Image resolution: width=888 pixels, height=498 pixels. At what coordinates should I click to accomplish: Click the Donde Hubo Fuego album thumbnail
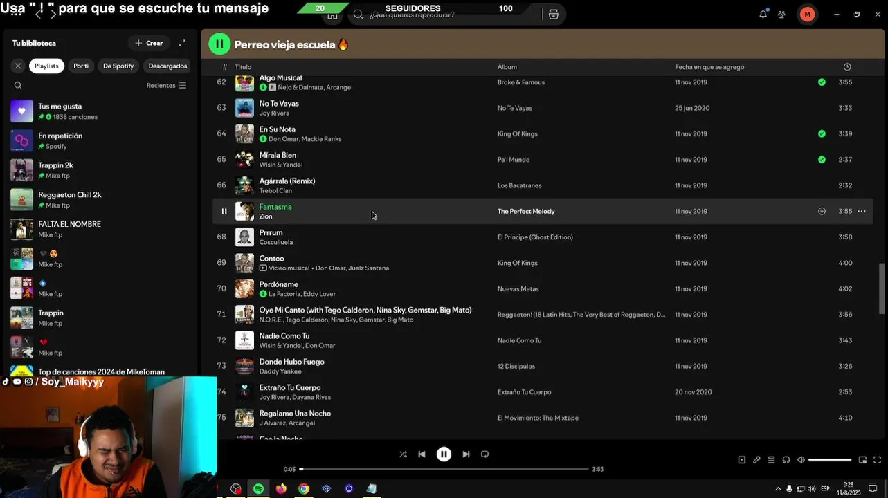[x=244, y=366]
